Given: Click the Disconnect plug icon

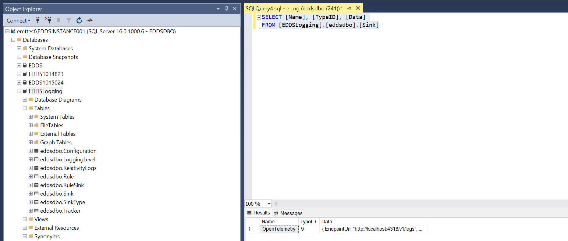Looking at the screenshot, I should click(48, 20).
